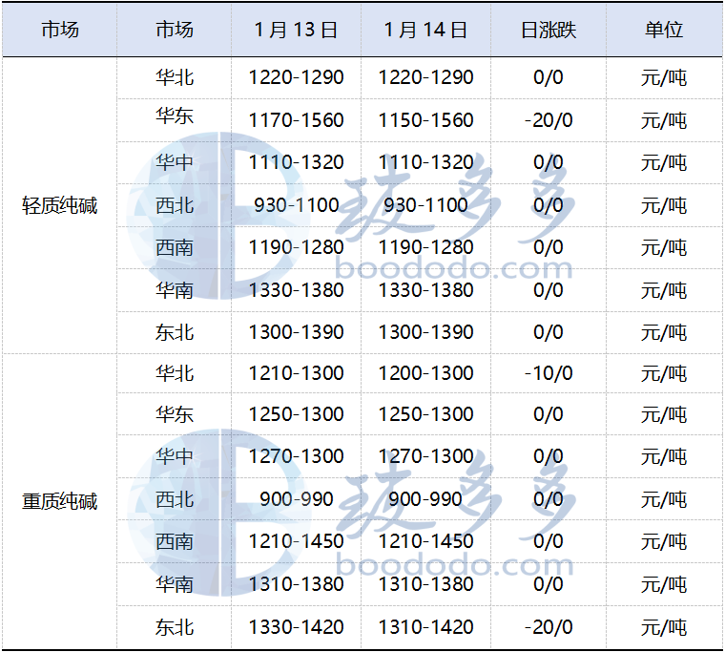This screenshot has height=652, width=725.
Task: Select the 华南 region cell under 重质纯碱
Action: [175, 584]
